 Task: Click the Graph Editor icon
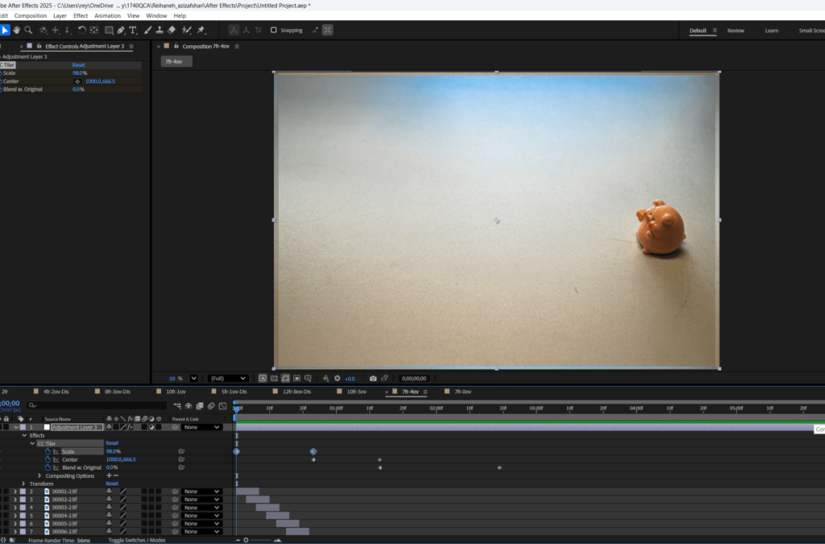222,405
